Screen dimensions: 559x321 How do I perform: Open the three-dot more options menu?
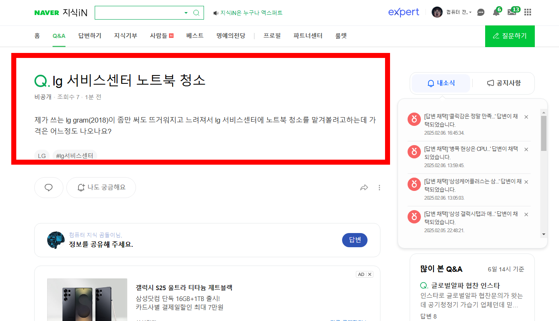[x=379, y=188]
